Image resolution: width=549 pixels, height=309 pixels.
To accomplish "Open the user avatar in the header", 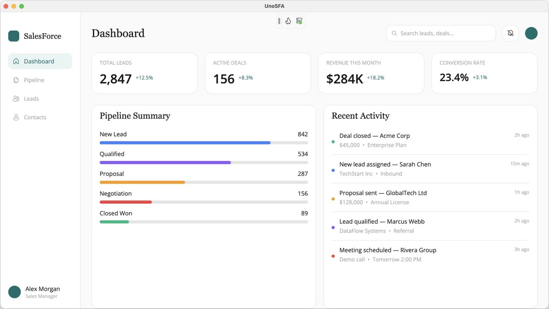I will point(531,33).
